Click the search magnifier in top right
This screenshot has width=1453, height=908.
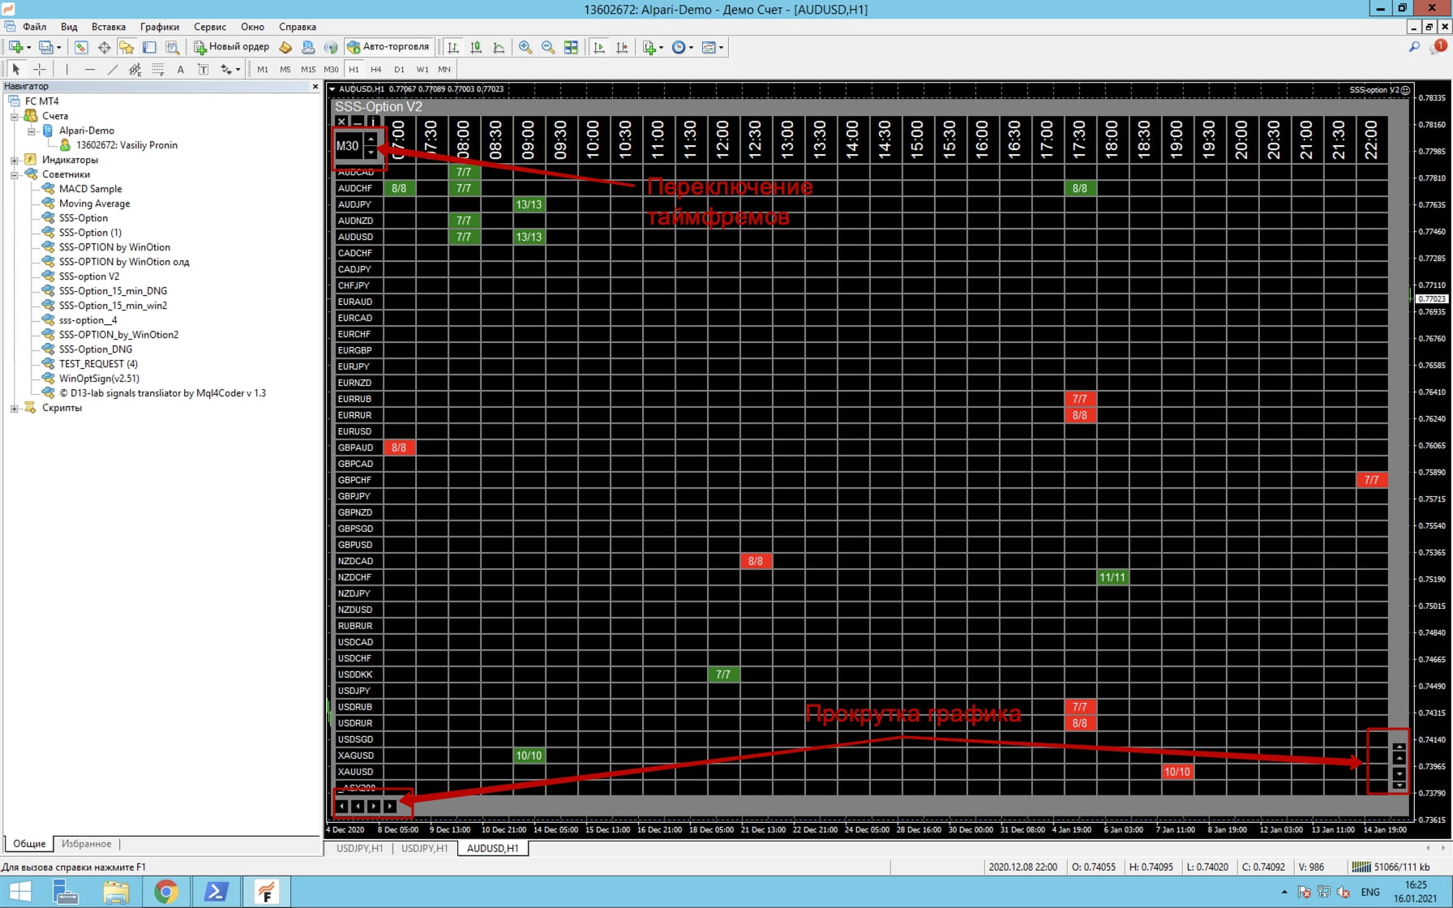click(x=1414, y=47)
